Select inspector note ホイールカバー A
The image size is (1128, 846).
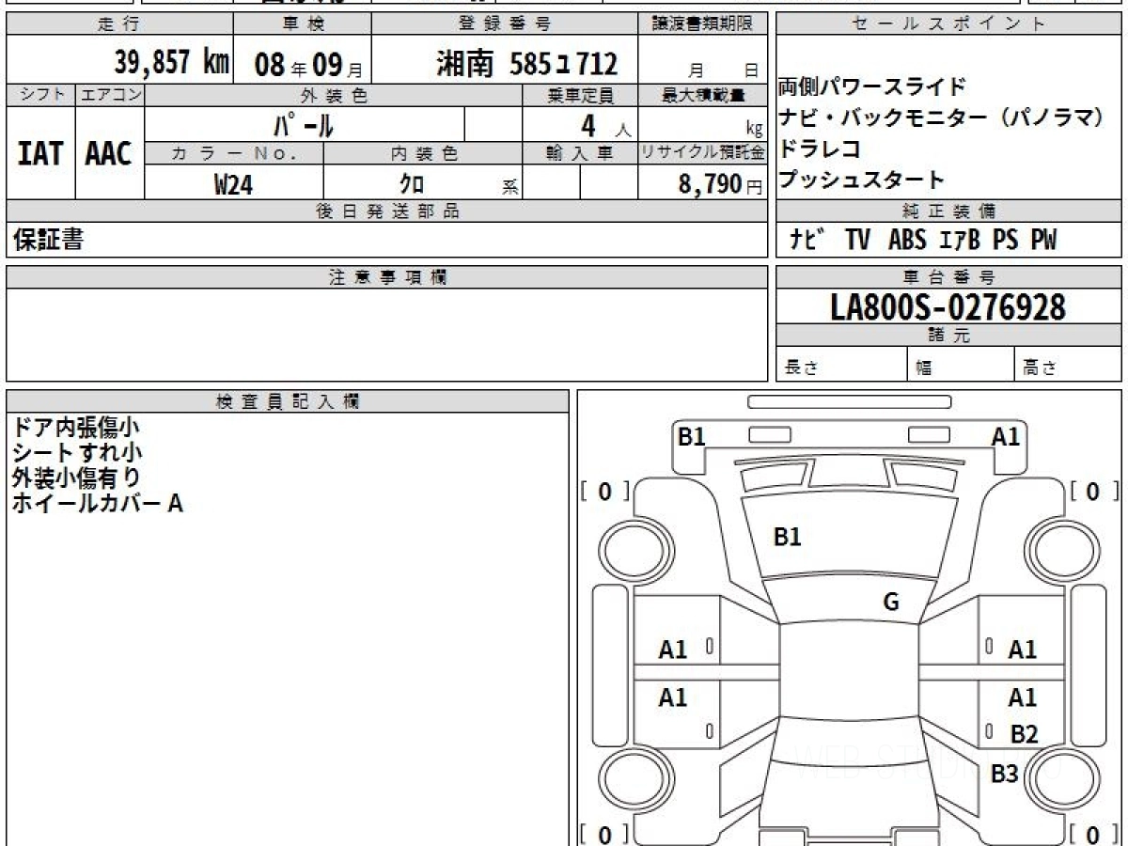pyautogui.click(x=98, y=504)
